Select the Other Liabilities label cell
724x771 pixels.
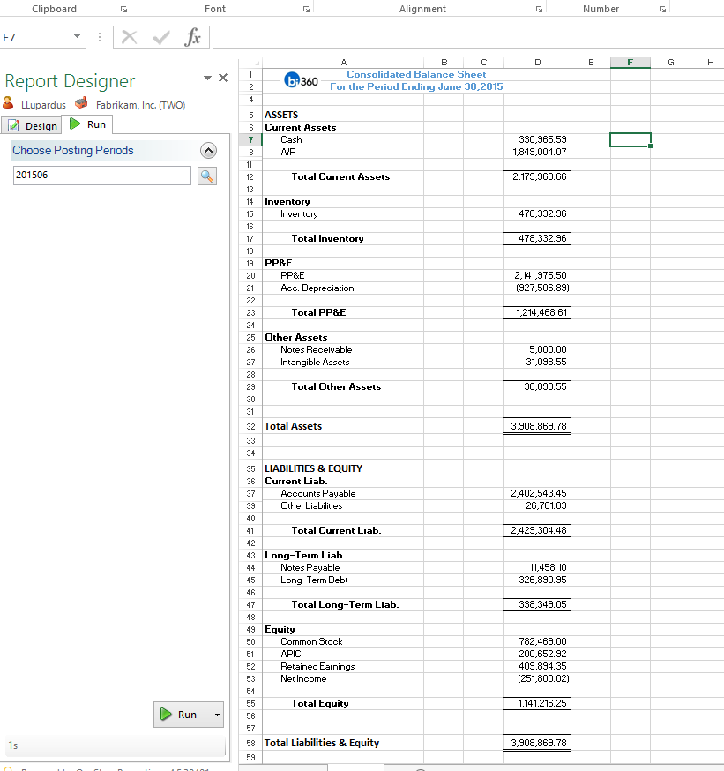click(343, 506)
